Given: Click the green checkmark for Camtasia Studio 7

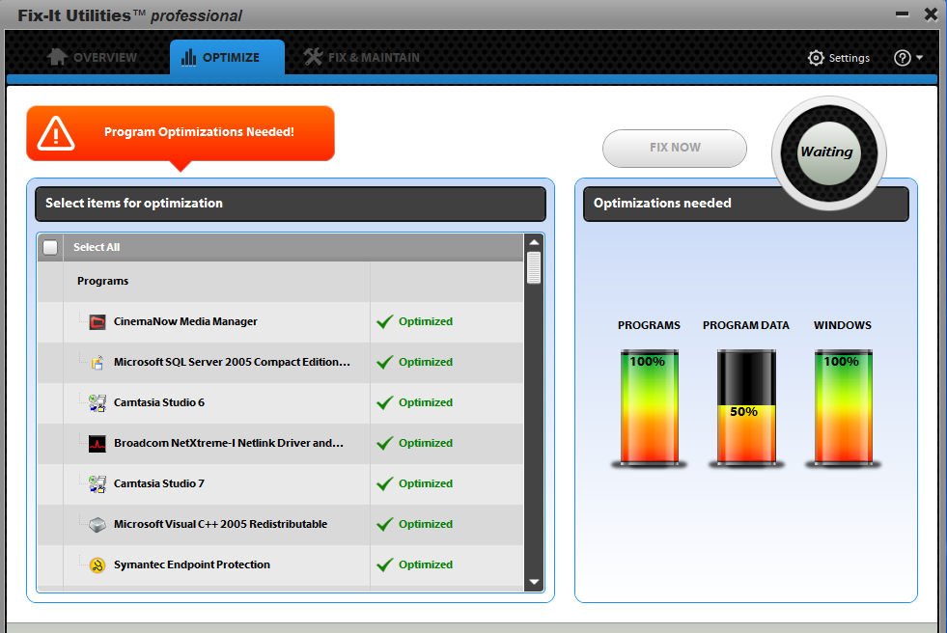Looking at the screenshot, I should click(x=385, y=483).
